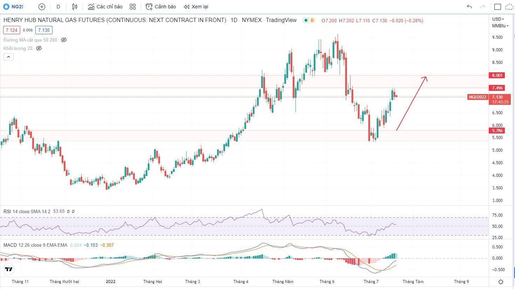Click the blue 7.130 buy price button
Image resolution: width=515 pixels, height=289 pixels.
44,30
